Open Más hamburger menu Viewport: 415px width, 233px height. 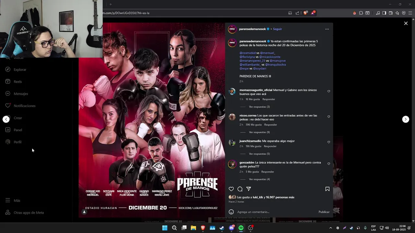pyautogui.click(x=13, y=201)
